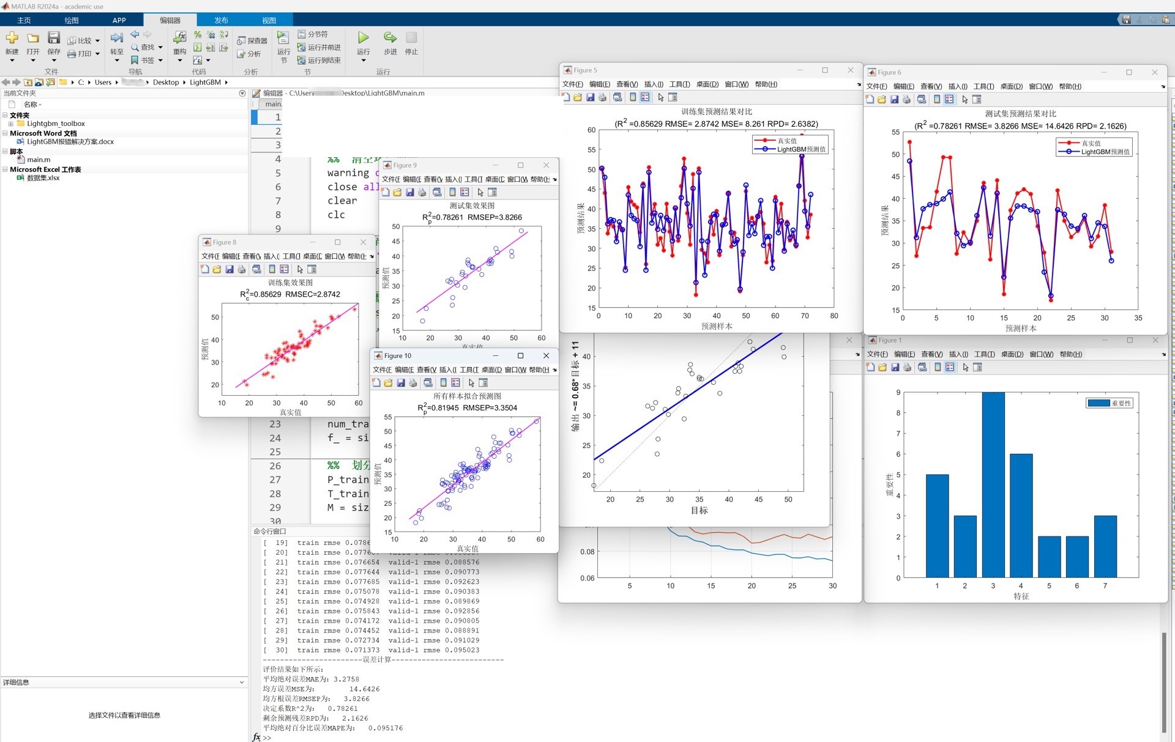
Task: Toggle Insert Colorbar in Figure 1 toolbar
Action: point(938,367)
